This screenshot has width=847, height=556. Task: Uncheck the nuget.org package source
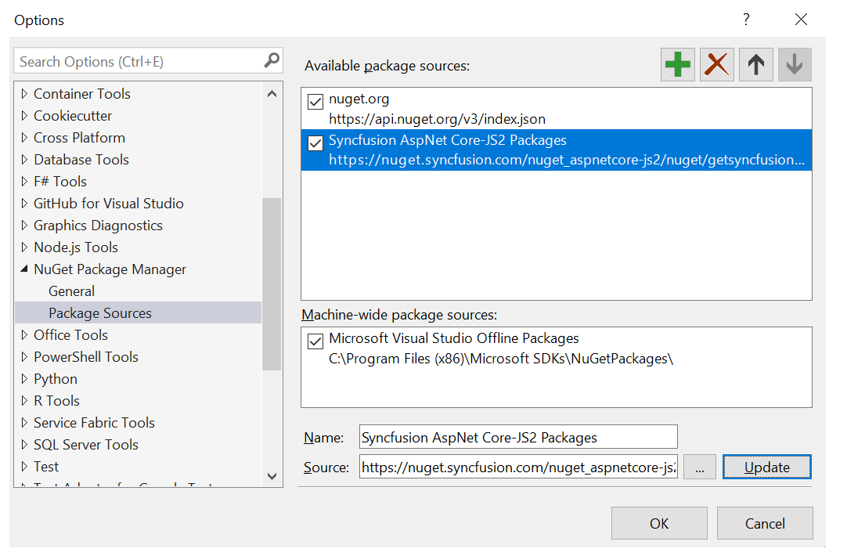click(315, 102)
